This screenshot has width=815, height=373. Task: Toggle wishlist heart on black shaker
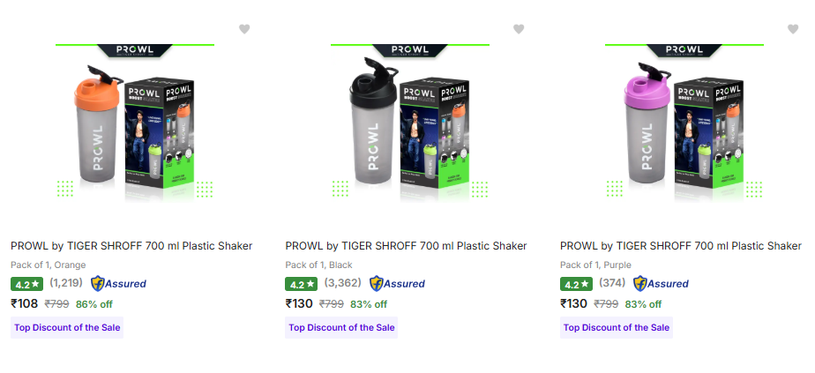coord(519,29)
